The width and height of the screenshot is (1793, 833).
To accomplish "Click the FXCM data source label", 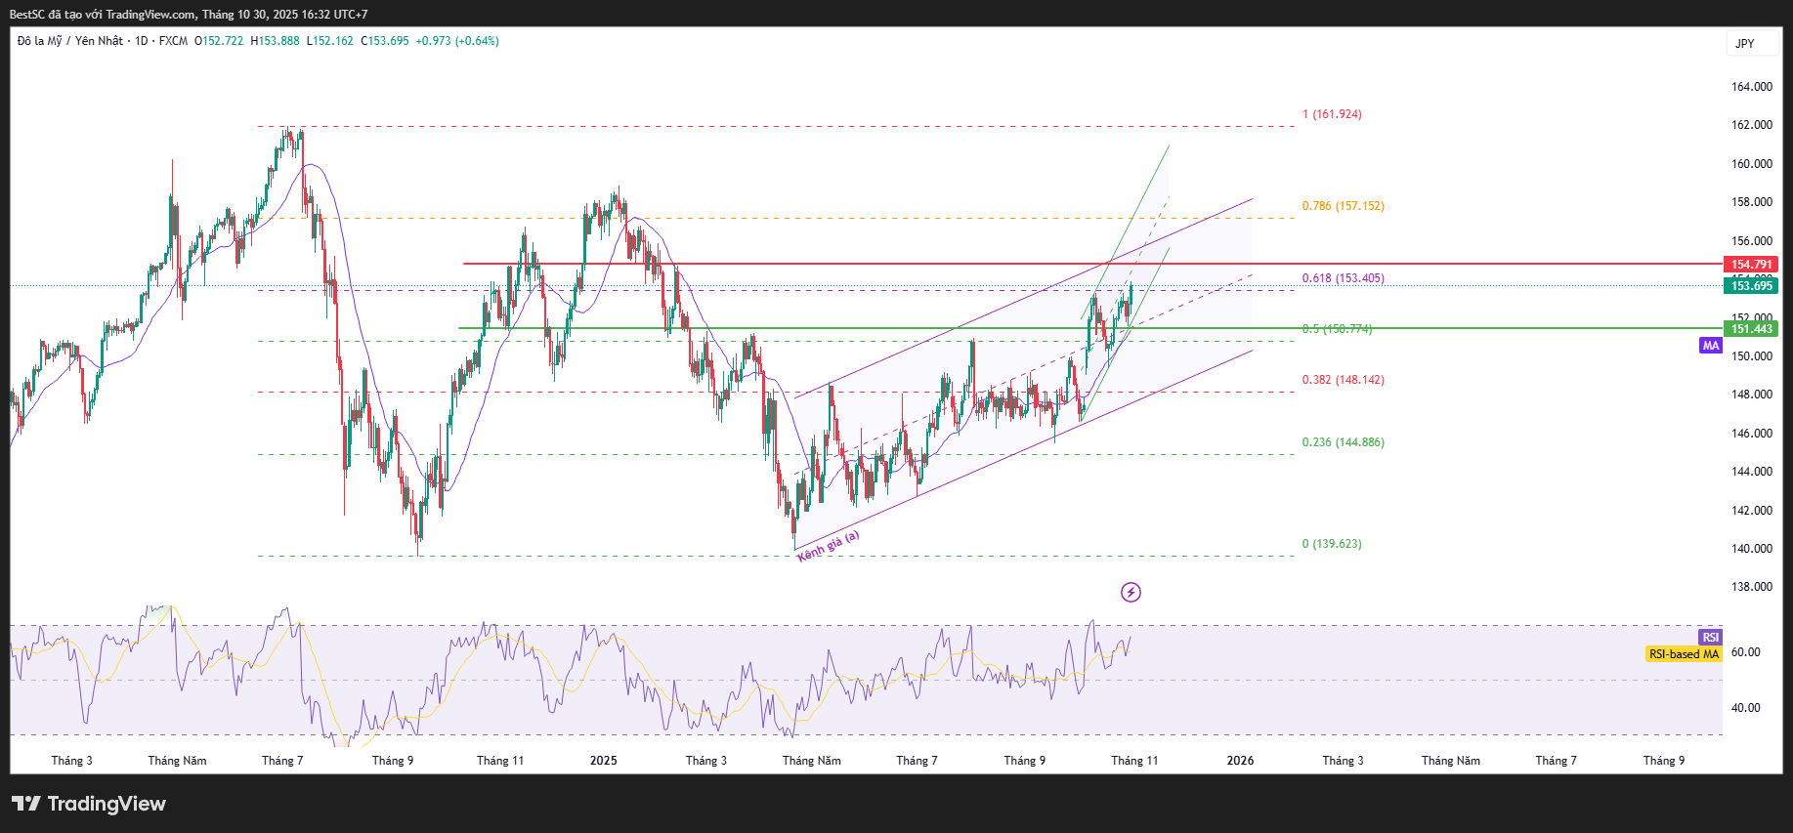I will point(173,41).
